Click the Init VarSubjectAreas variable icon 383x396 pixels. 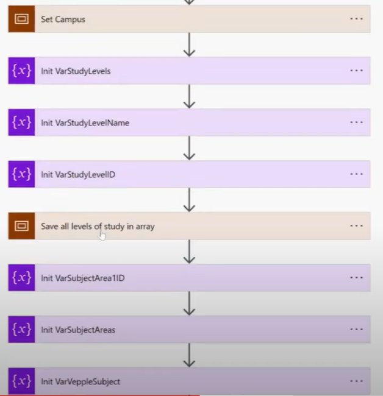[21, 330]
